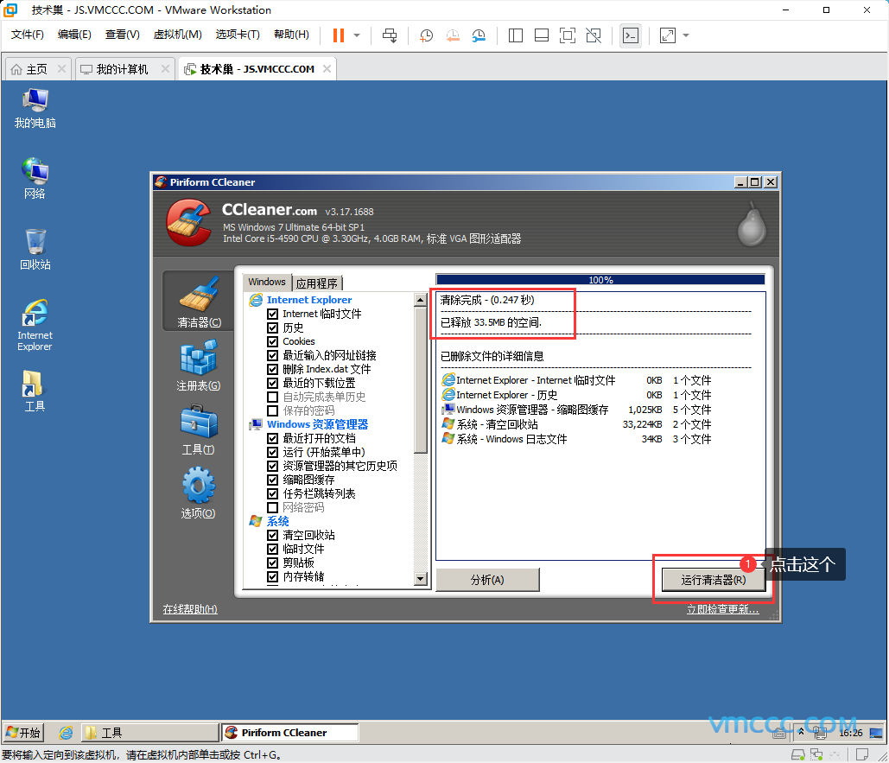Click the cleaner list scrollbar down arrow
The image size is (889, 763).
click(x=420, y=579)
